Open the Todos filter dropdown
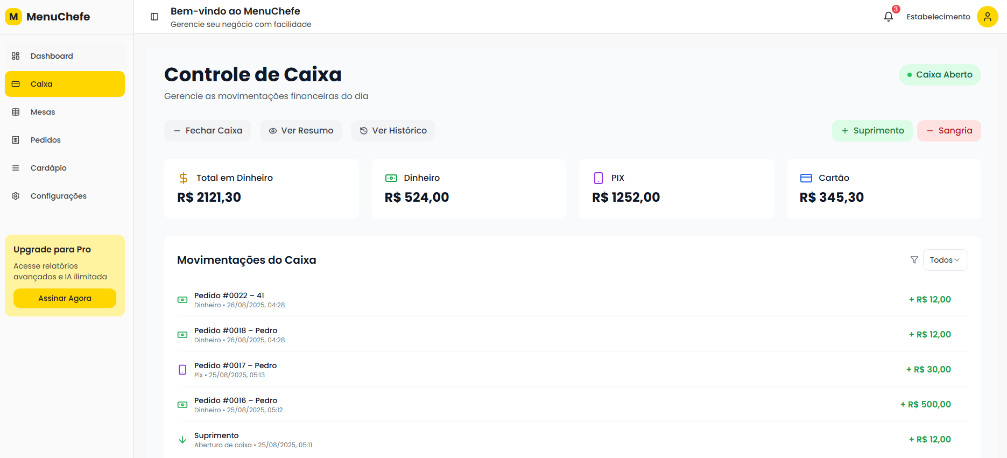 click(x=945, y=260)
